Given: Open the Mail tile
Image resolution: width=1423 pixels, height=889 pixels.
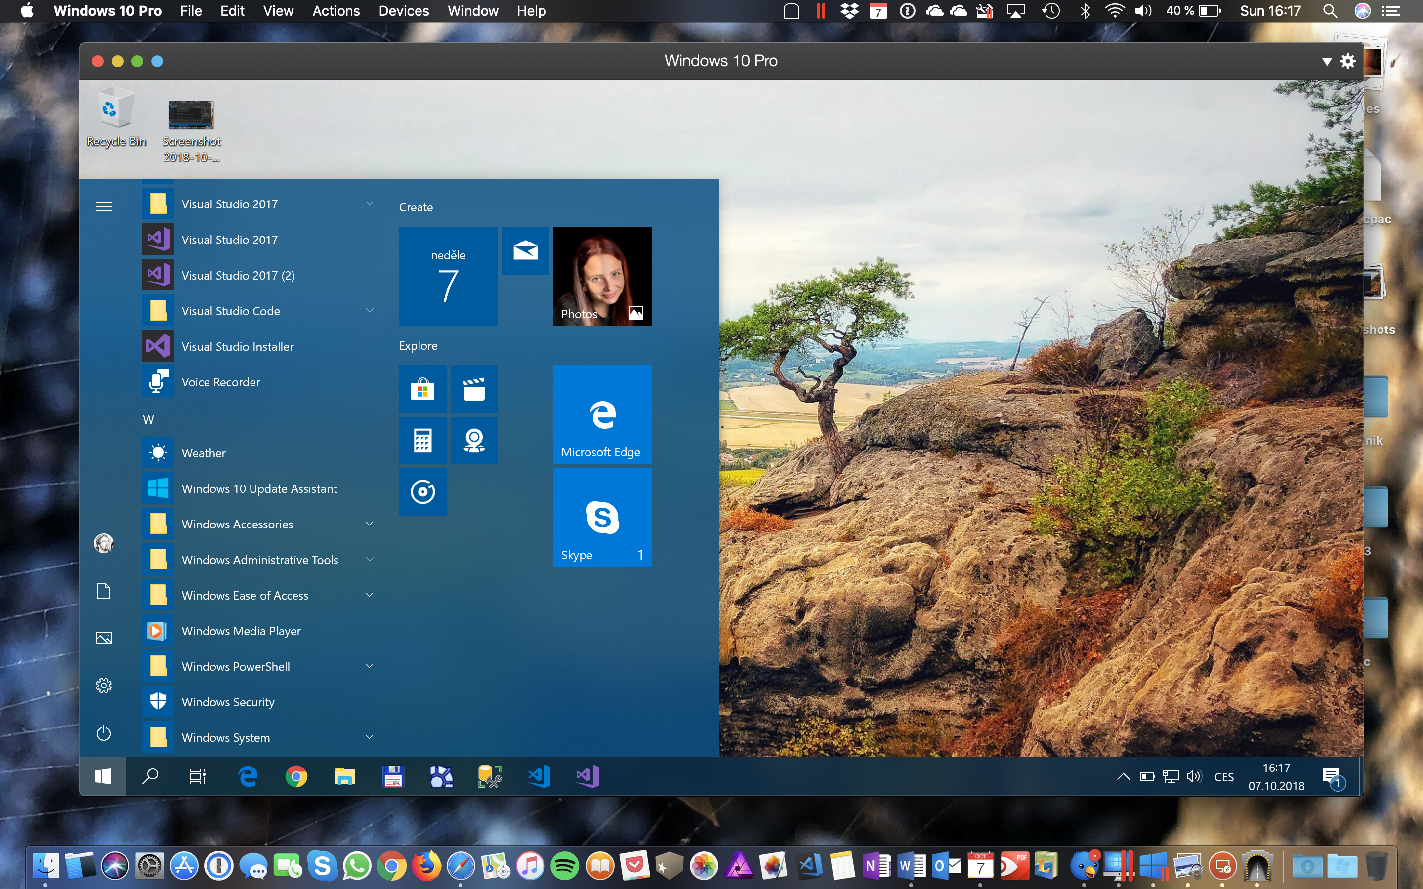Looking at the screenshot, I should (x=525, y=250).
